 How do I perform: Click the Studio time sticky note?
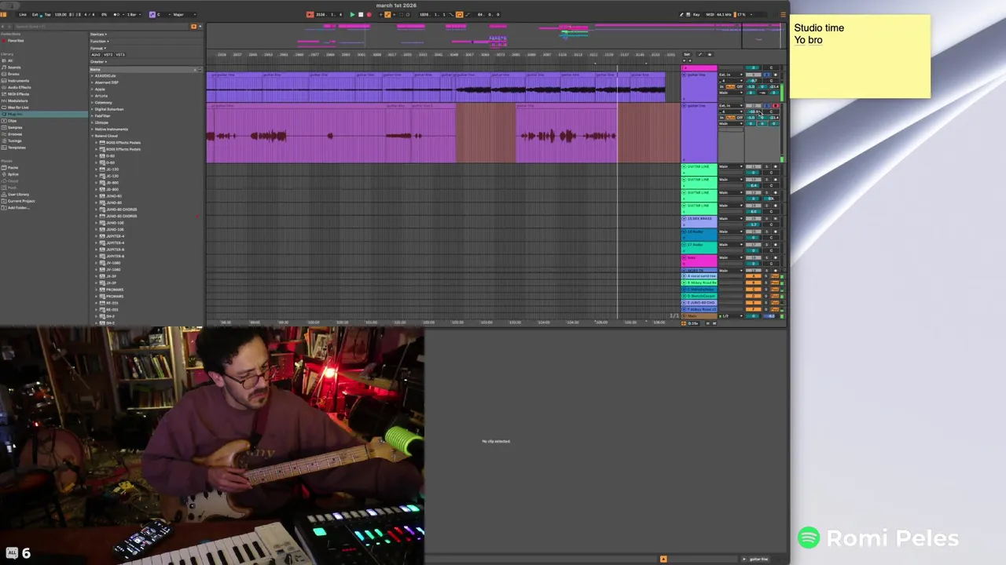tap(860, 56)
